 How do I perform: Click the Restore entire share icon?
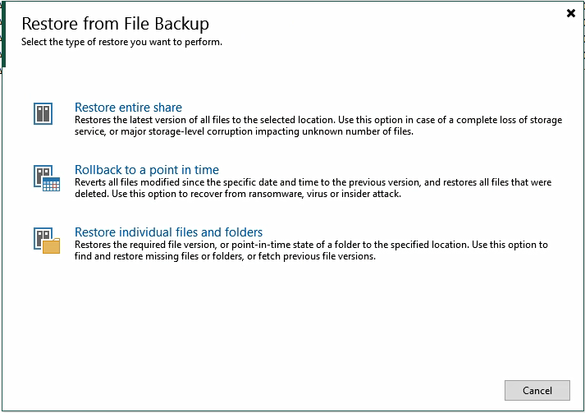[x=43, y=113]
